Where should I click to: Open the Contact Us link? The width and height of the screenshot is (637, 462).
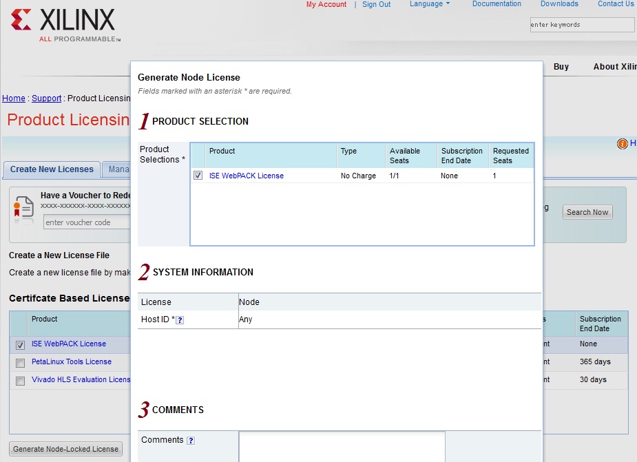pyautogui.click(x=616, y=4)
